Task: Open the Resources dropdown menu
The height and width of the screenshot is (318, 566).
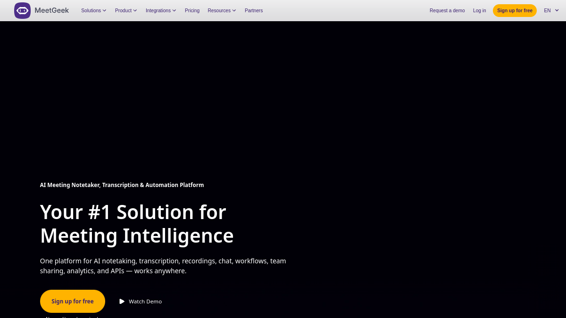Action: click(222, 10)
